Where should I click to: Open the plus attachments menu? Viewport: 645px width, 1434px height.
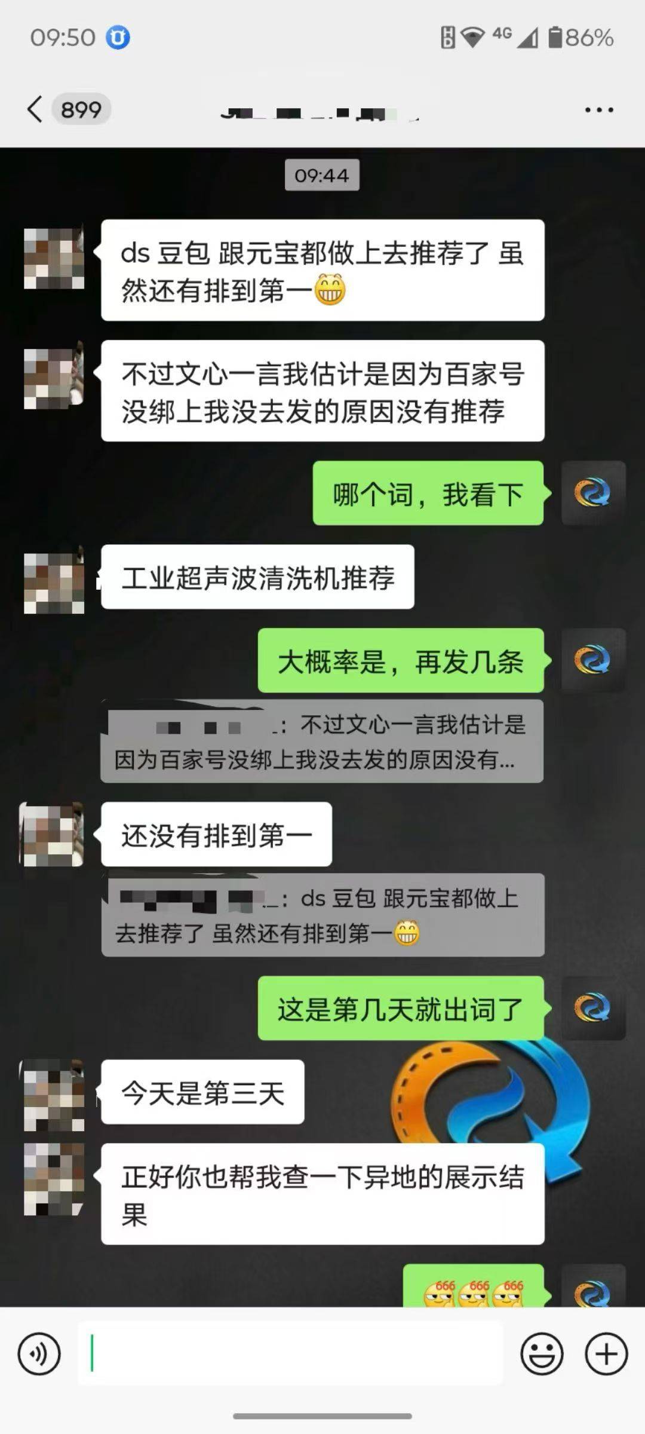(x=606, y=1353)
